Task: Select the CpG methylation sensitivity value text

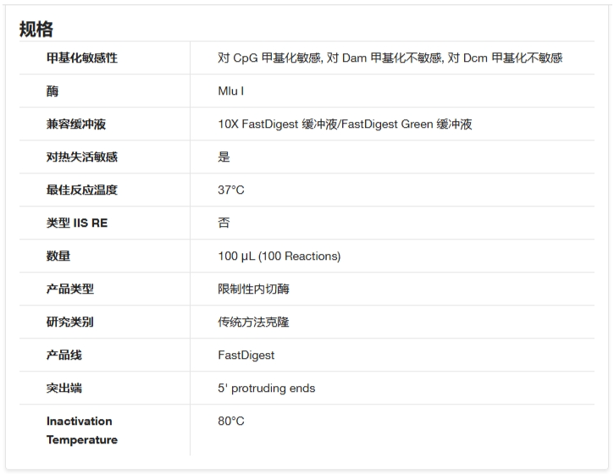Action: coord(390,58)
